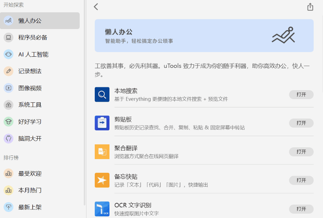The width and height of the screenshot is (323, 218).
Task: Click the banner subtitle 智能助手，轻松搞定办公琐事
Action: (139, 41)
